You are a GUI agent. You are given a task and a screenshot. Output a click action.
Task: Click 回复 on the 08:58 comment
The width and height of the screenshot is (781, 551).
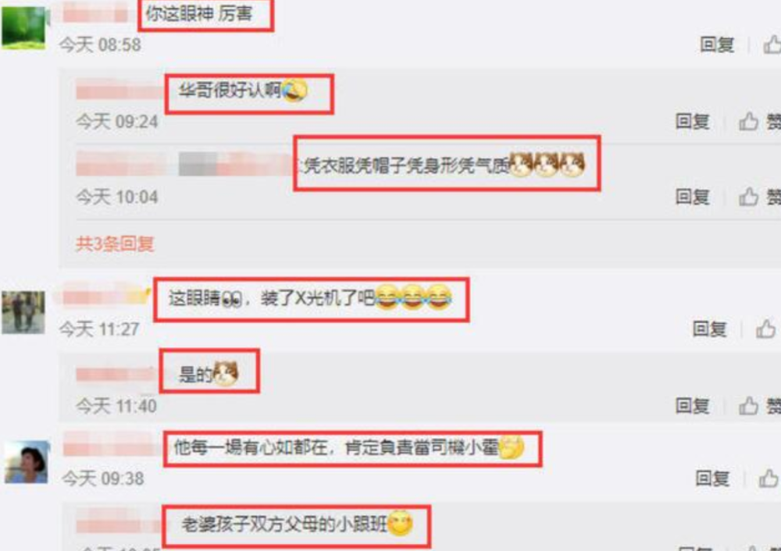tap(717, 44)
